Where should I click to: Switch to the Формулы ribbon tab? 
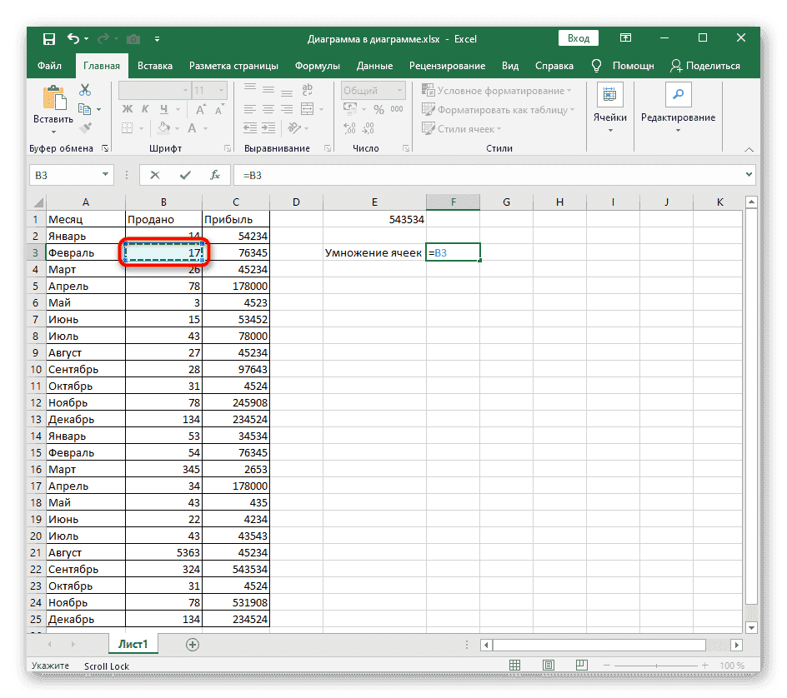(x=316, y=66)
